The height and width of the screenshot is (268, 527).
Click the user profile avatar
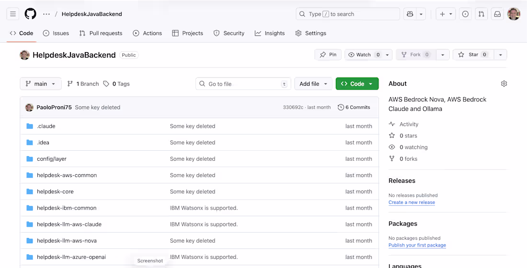click(514, 14)
